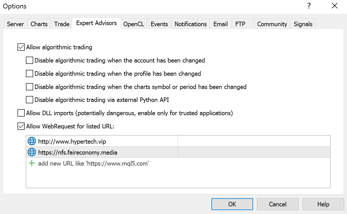Tick disable trading on chart symbol change
Image resolution: width=347 pixels, height=214 pixels.
tap(30, 87)
